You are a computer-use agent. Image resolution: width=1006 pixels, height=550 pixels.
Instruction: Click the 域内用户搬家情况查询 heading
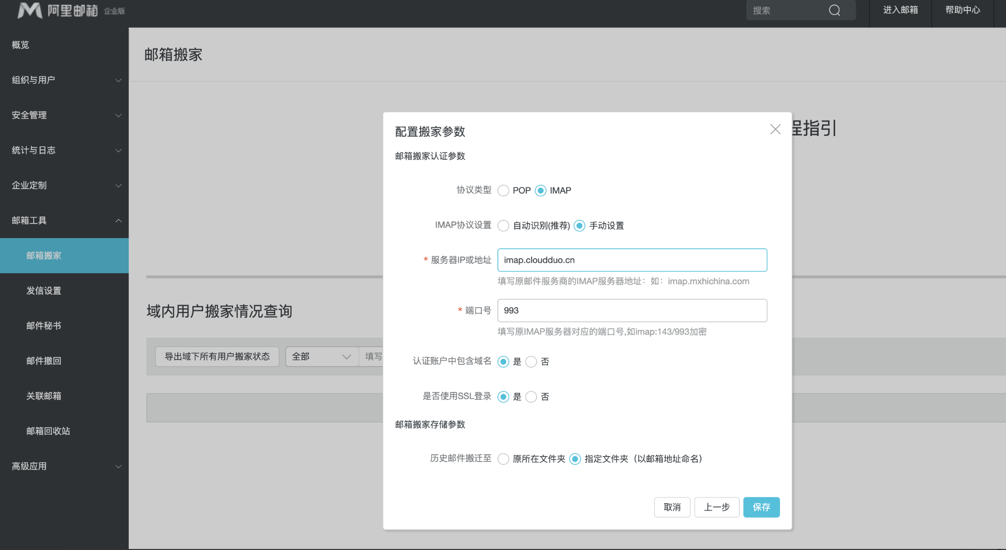tap(219, 311)
